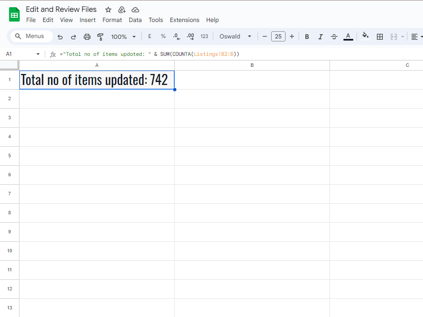The height and width of the screenshot is (317, 423).
Task: Search the Menus box
Action: 31,36
